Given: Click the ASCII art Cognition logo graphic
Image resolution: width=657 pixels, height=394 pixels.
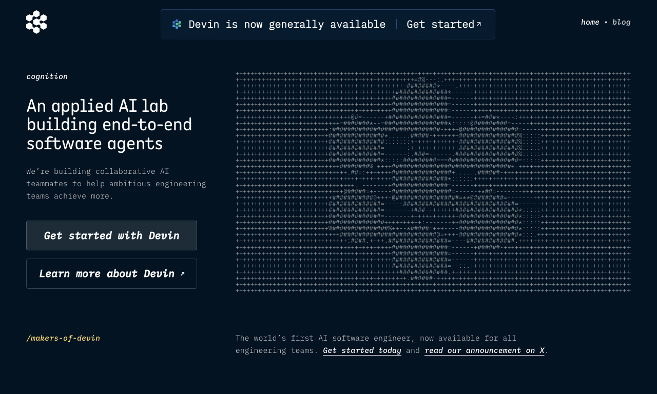Looking at the screenshot, I should (433, 183).
